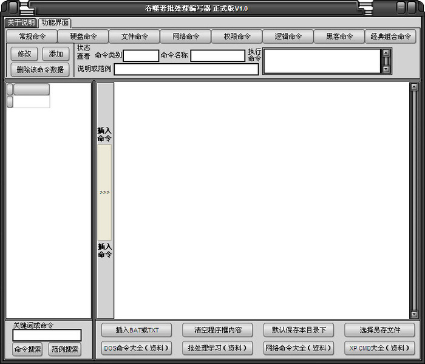Click 插入BAT或TXT button
425x364 pixels.
tap(137, 330)
